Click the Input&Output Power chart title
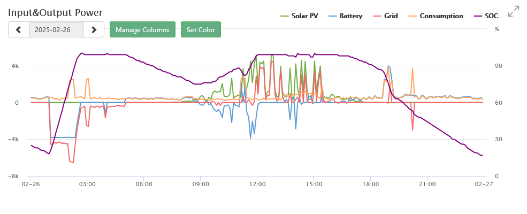527x214 pixels. [x=55, y=12]
